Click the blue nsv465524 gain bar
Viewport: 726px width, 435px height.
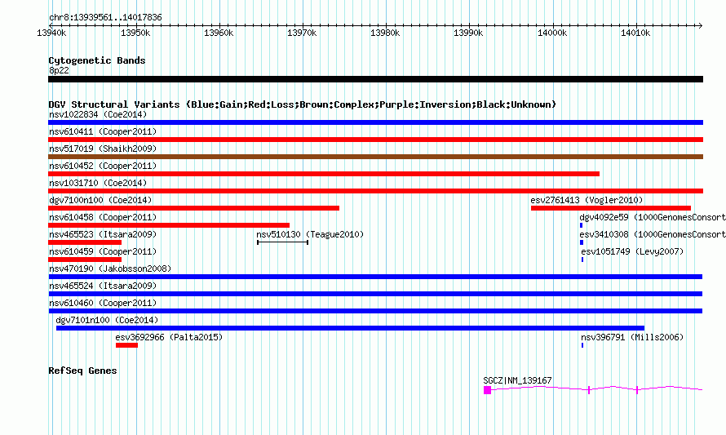tap(375, 294)
